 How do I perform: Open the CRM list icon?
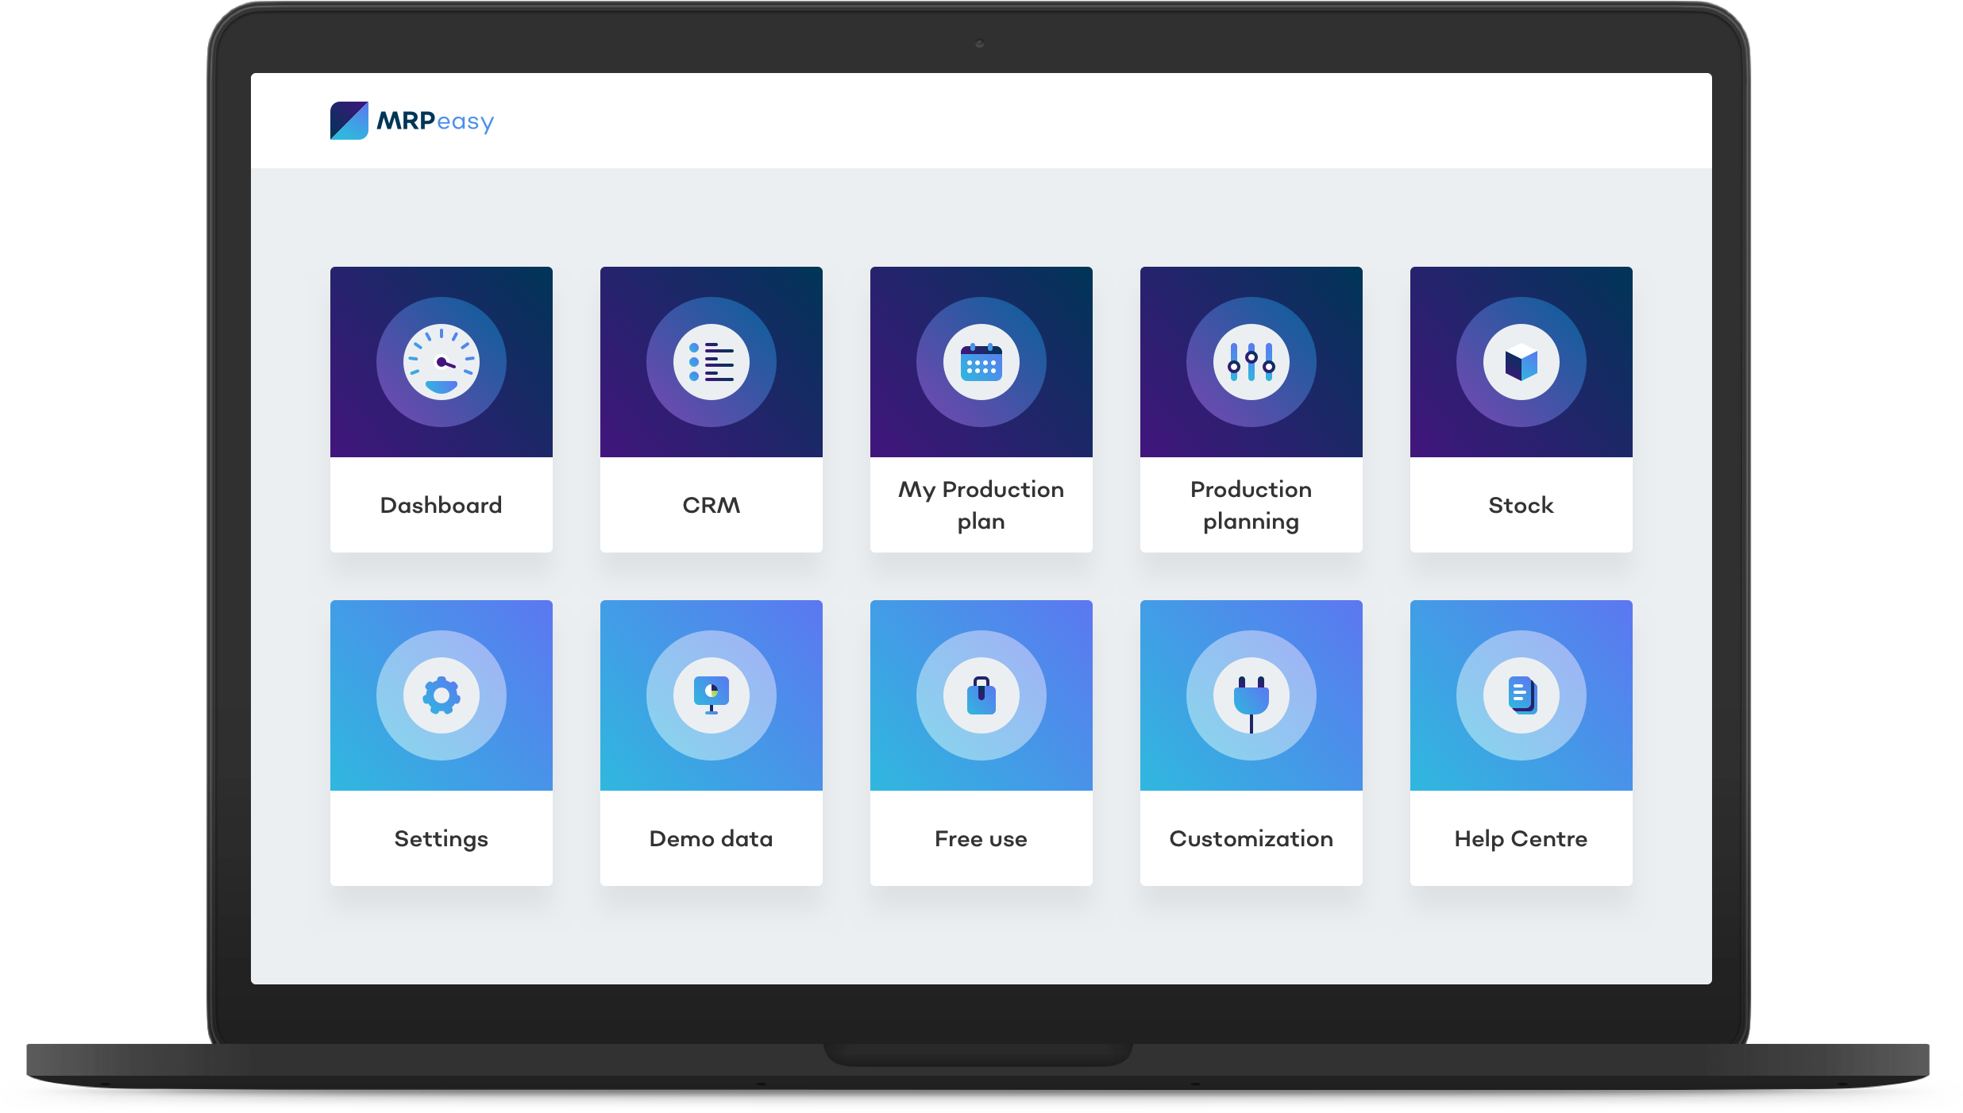pyautogui.click(x=712, y=362)
